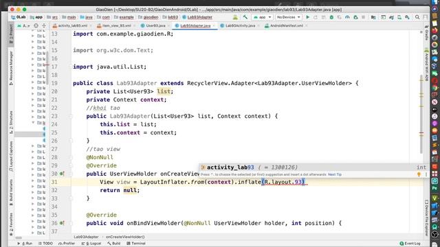
Task: Open the app run configuration dropdown
Action: [262, 17]
